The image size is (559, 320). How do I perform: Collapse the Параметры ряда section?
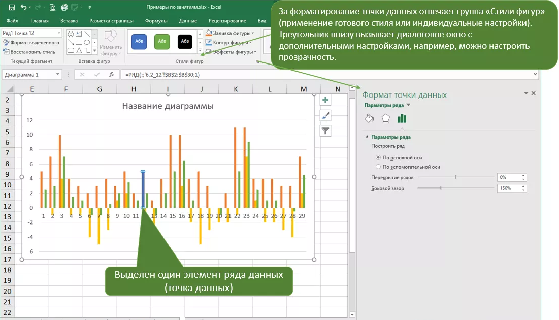[x=367, y=137]
